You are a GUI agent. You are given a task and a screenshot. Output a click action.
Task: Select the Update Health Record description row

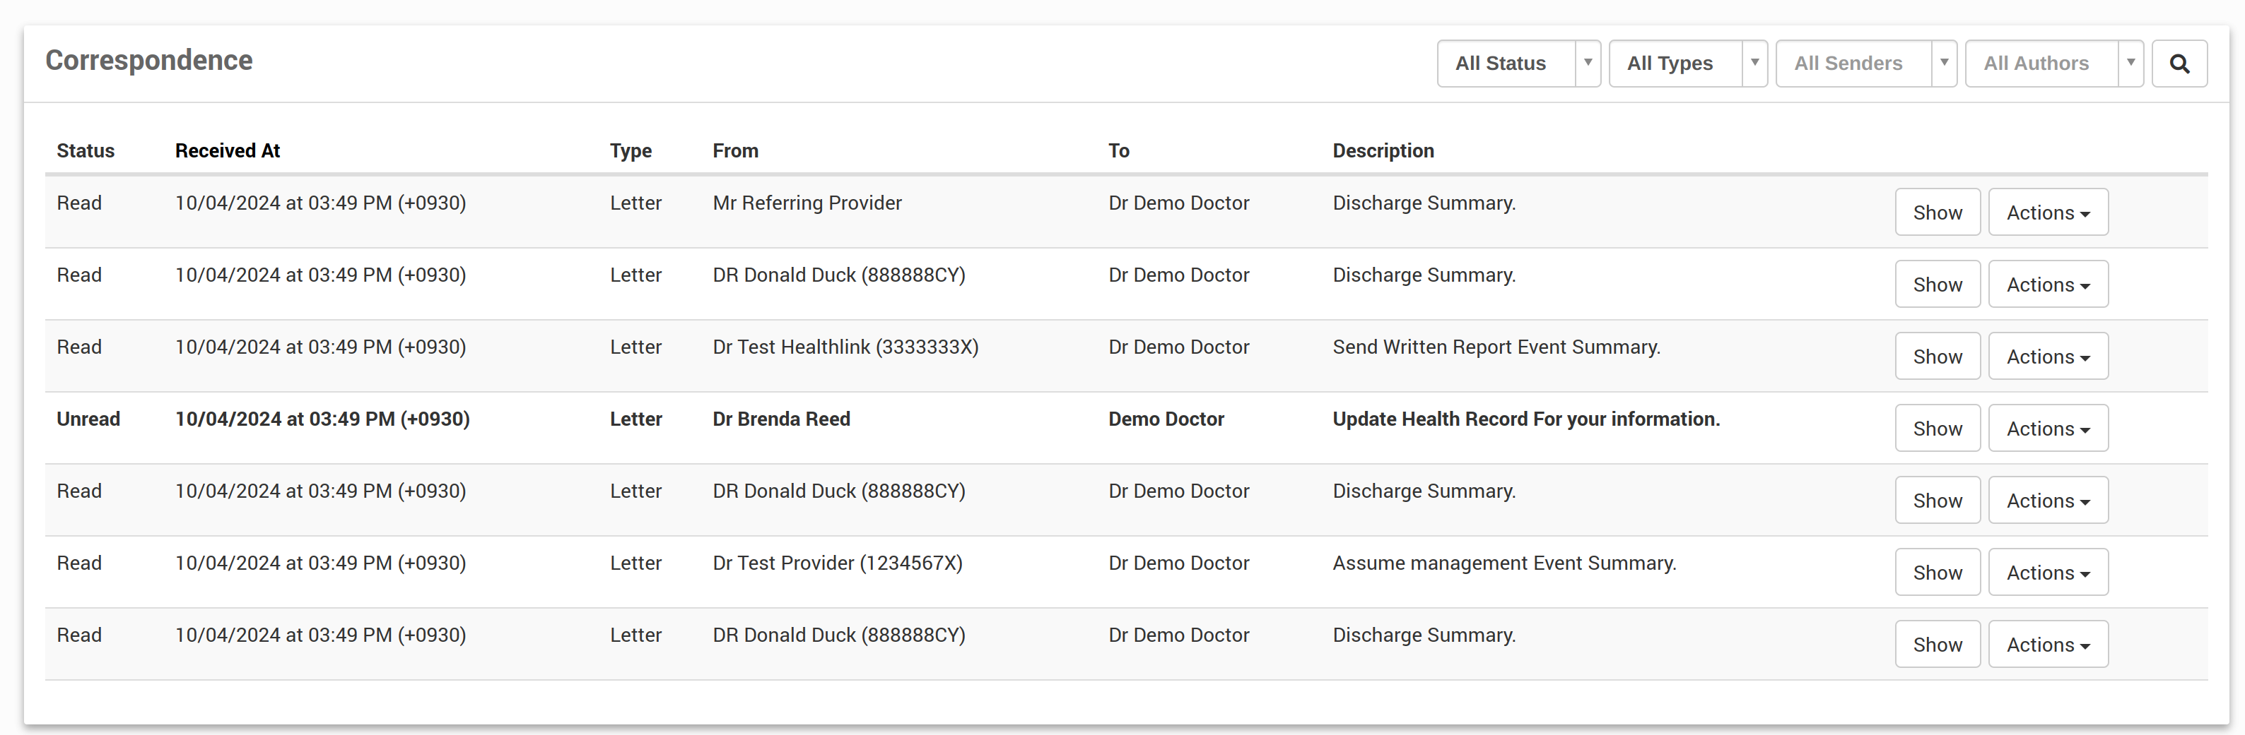click(x=1525, y=420)
